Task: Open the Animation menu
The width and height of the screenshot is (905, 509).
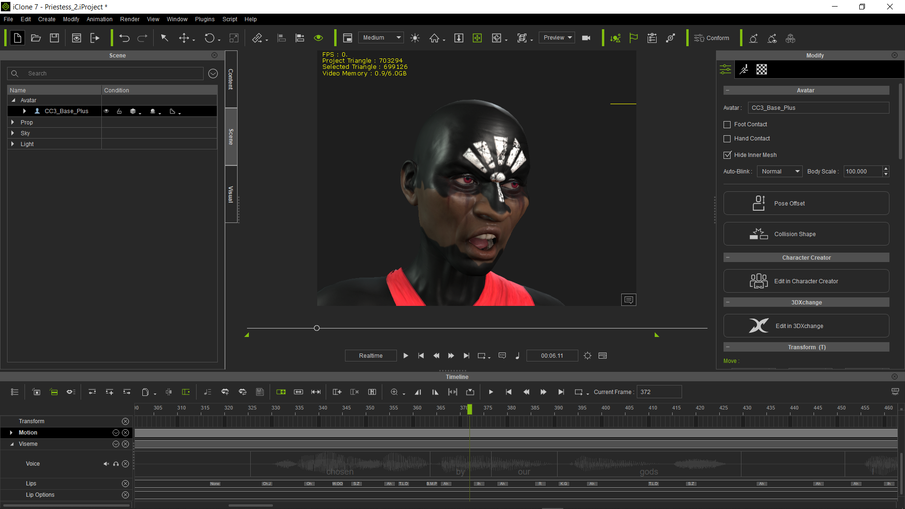Action: point(99,19)
